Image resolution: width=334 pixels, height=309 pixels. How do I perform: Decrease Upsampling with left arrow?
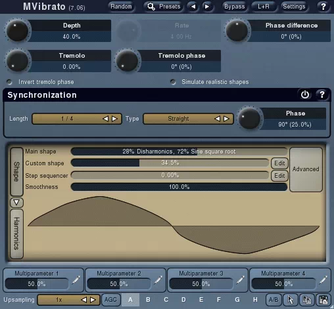coord(83,300)
